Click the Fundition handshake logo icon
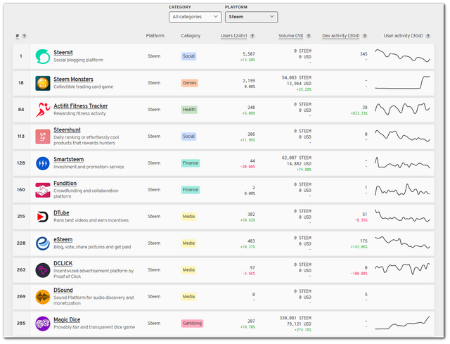Image resolution: width=450 pixels, height=344 pixels. [43, 190]
